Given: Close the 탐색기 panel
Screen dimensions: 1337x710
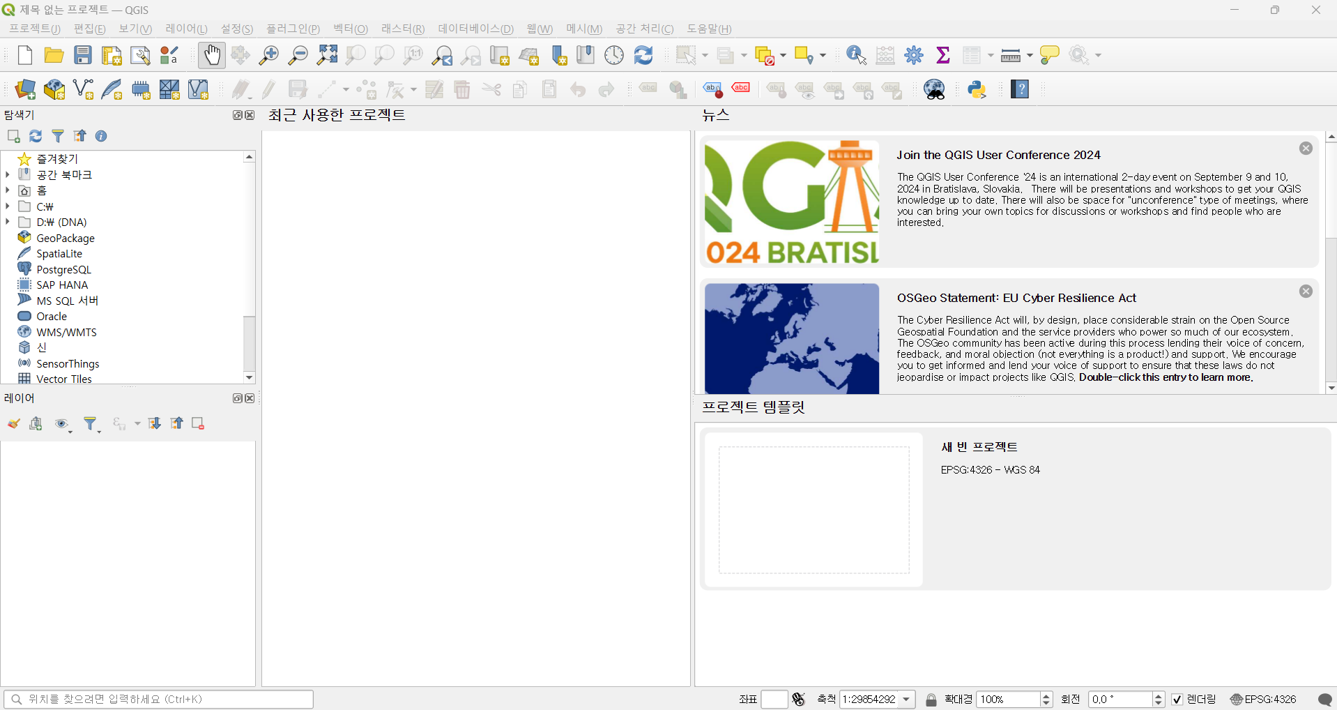Looking at the screenshot, I should point(250,115).
